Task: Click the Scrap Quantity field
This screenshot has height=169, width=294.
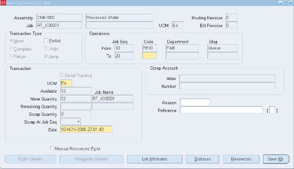Action: 76,114
